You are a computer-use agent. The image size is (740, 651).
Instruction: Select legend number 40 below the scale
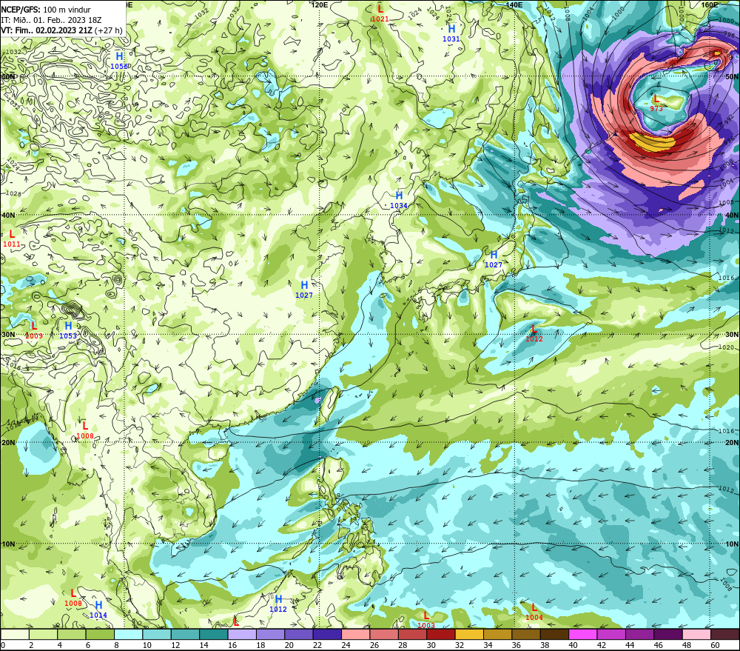click(573, 645)
